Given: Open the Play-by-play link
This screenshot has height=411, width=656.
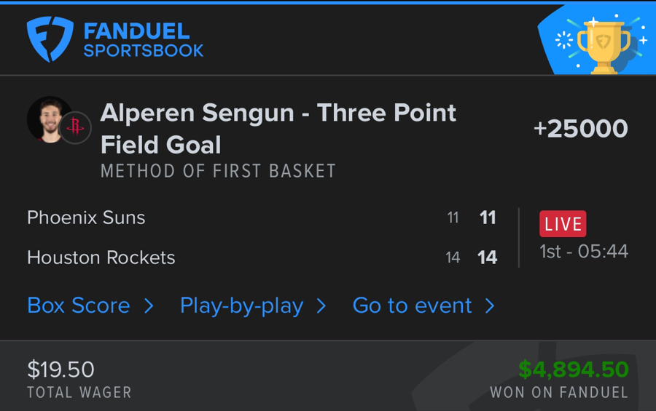Looking at the screenshot, I should (241, 306).
